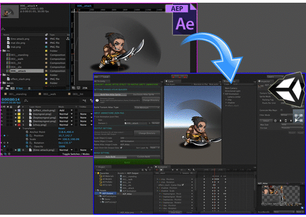Toggle Maximize on Play in Game view
This screenshot has width=306, height=217.
coord(201,84)
